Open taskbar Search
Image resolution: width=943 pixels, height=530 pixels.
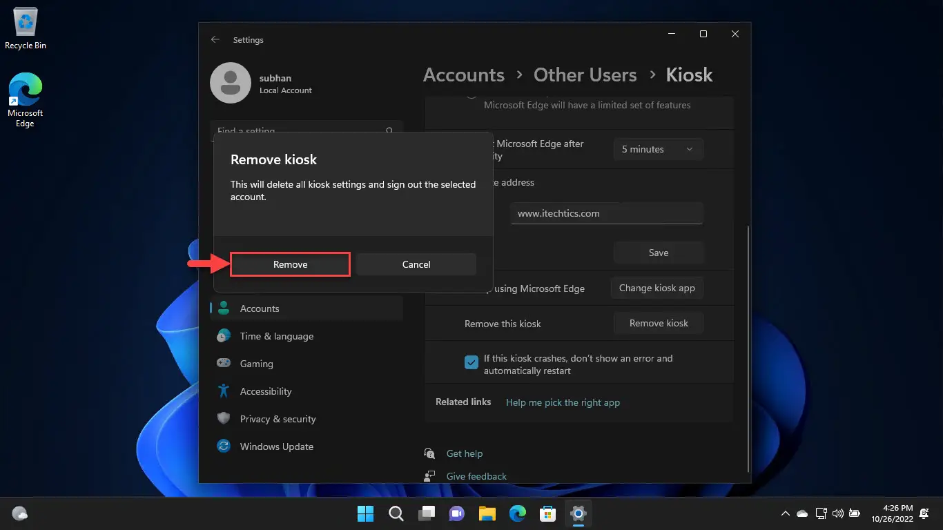pyautogui.click(x=396, y=513)
